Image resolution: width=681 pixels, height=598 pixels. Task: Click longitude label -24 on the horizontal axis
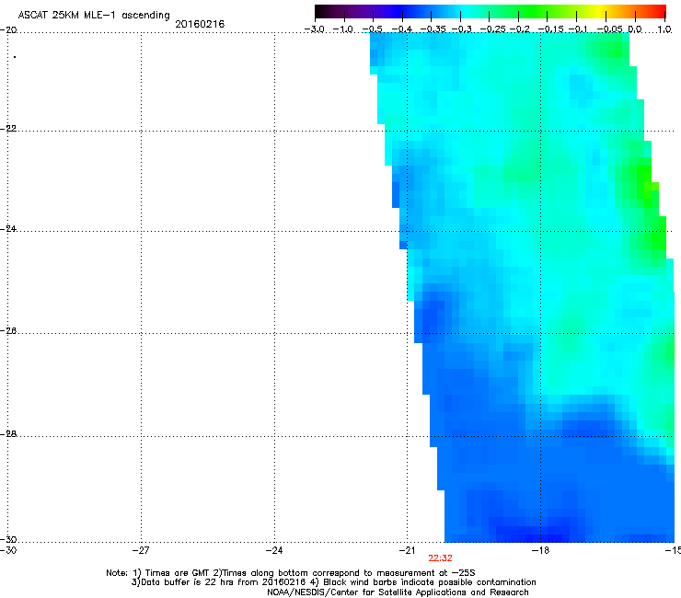[274, 550]
